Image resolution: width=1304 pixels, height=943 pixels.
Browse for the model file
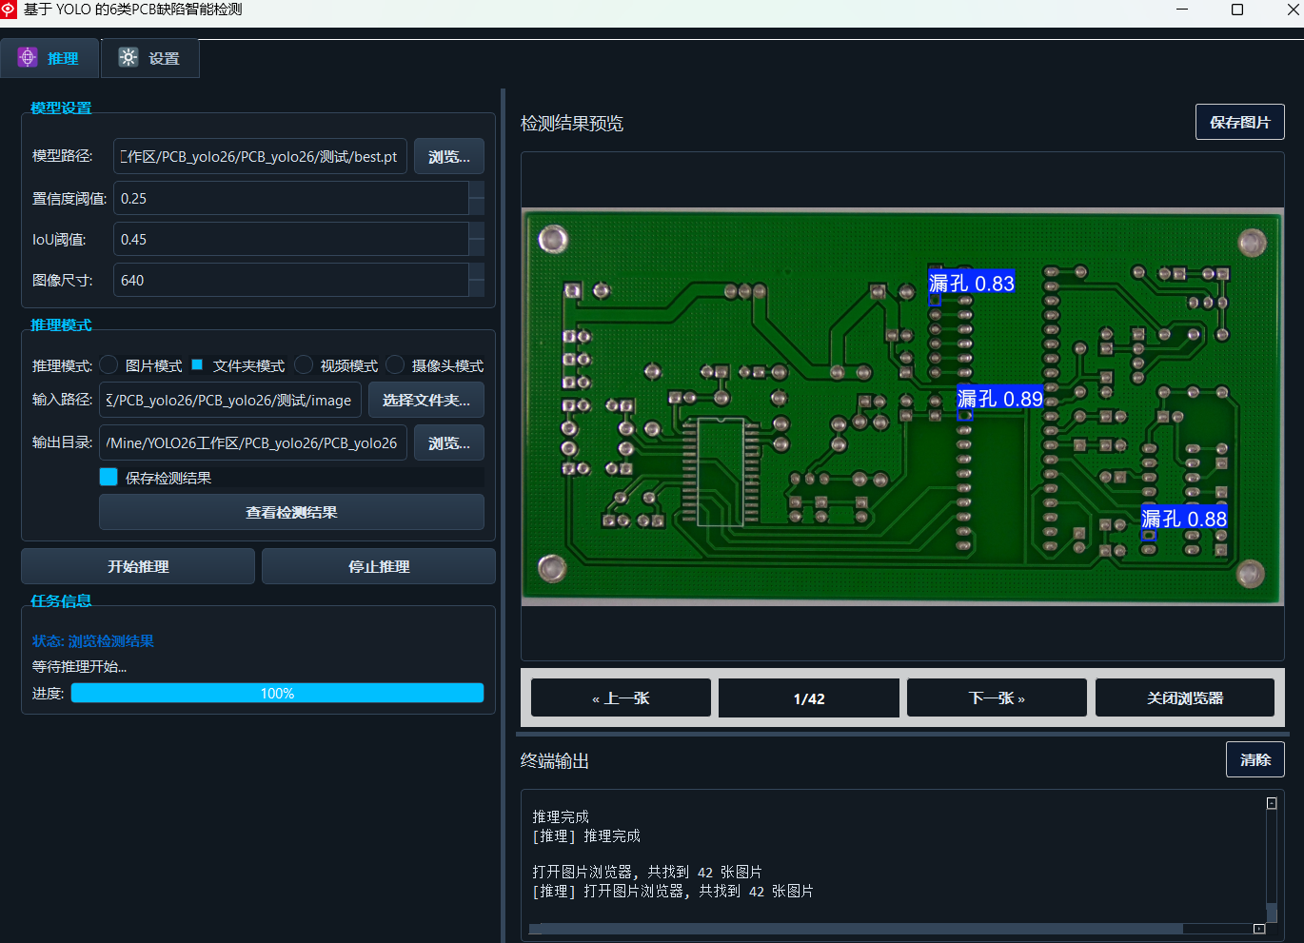point(449,156)
